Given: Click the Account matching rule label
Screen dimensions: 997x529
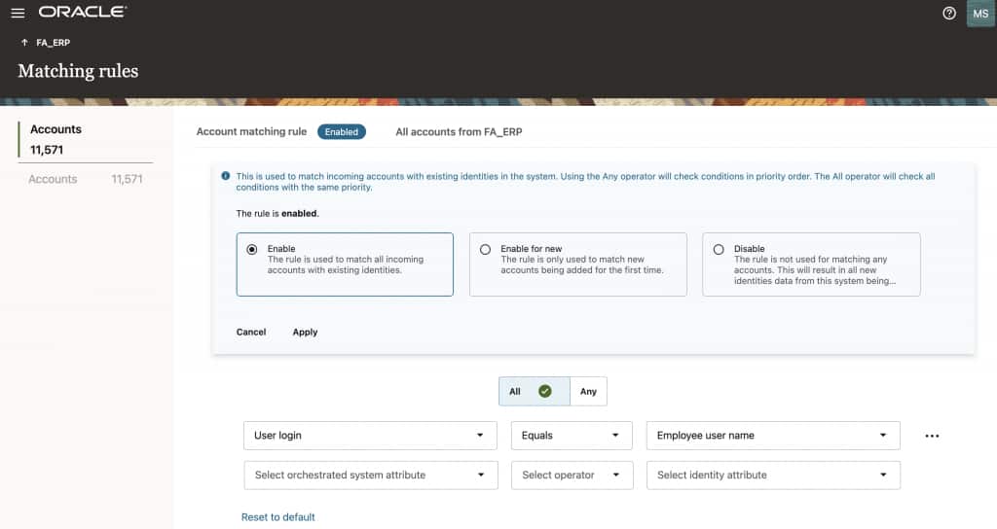Looking at the screenshot, I should coord(251,131).
